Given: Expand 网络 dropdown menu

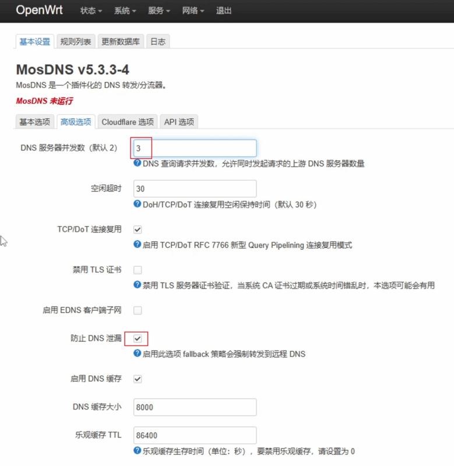Looking at the screenshot, I should [x=193, y=10].
